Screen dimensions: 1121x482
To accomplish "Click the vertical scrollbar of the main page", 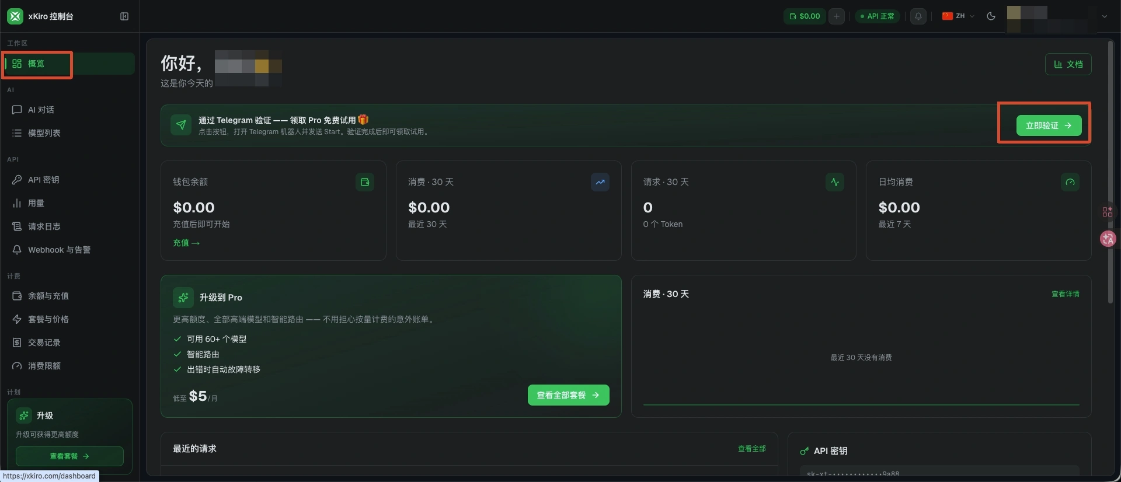I will (1110, 171).
